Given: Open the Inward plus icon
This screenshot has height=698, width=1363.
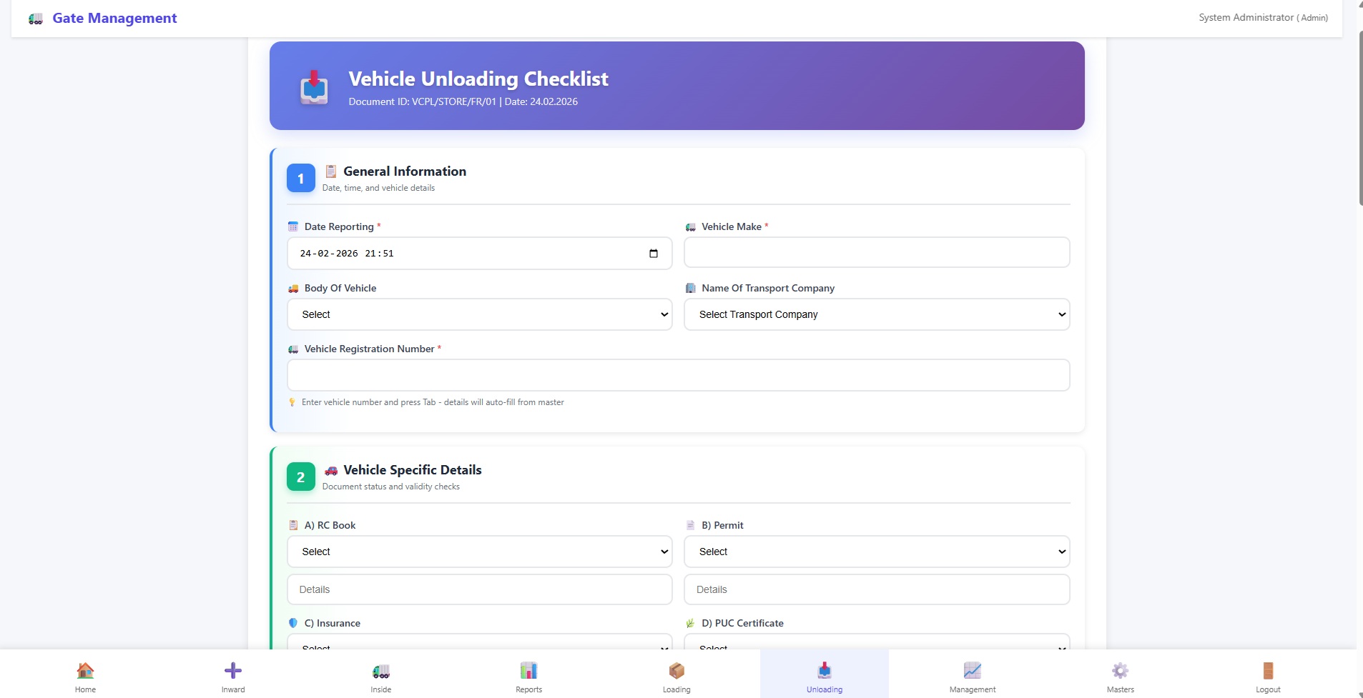Looking at the screenshot, I should click(233, 671).
